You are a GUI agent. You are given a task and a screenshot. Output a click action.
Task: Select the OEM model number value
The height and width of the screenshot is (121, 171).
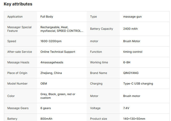pos(44,84)
